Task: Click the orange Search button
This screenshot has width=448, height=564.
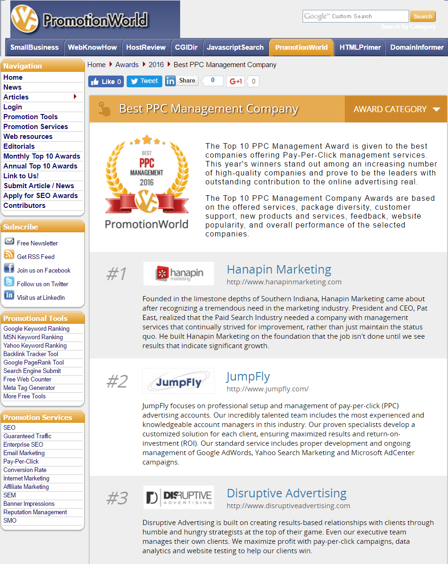Action: [423, 16]
